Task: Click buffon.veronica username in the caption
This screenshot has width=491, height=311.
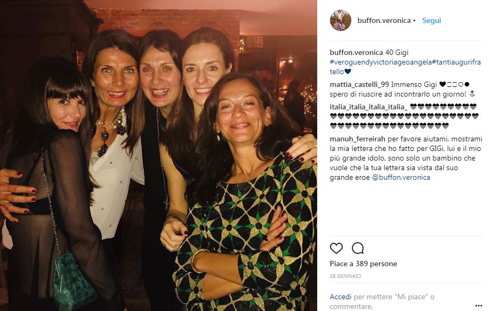Action: 356,52
